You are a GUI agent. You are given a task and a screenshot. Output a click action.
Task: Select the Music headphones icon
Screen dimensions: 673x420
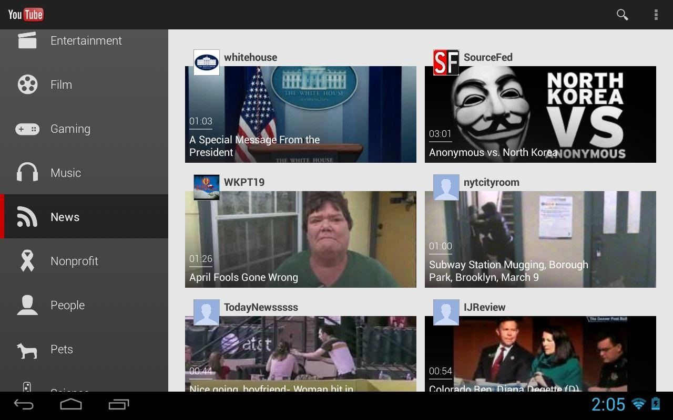tap(27, 172)
